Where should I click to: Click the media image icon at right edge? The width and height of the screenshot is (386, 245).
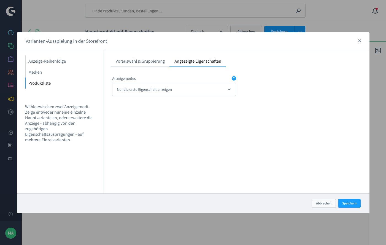pos(378,50)
